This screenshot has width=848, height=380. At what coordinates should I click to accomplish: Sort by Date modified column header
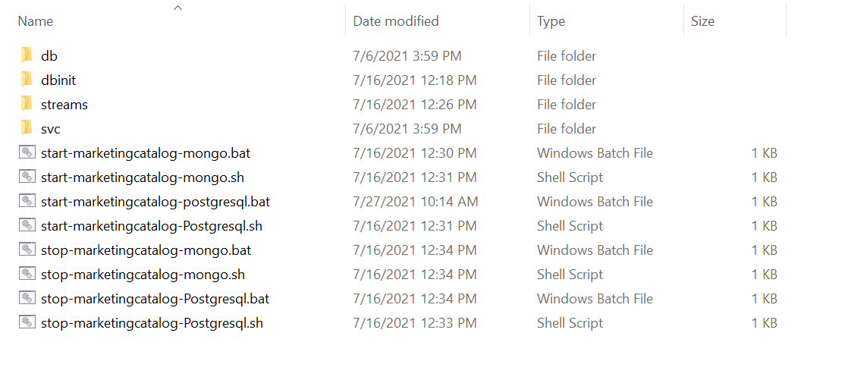click(396, 21)
